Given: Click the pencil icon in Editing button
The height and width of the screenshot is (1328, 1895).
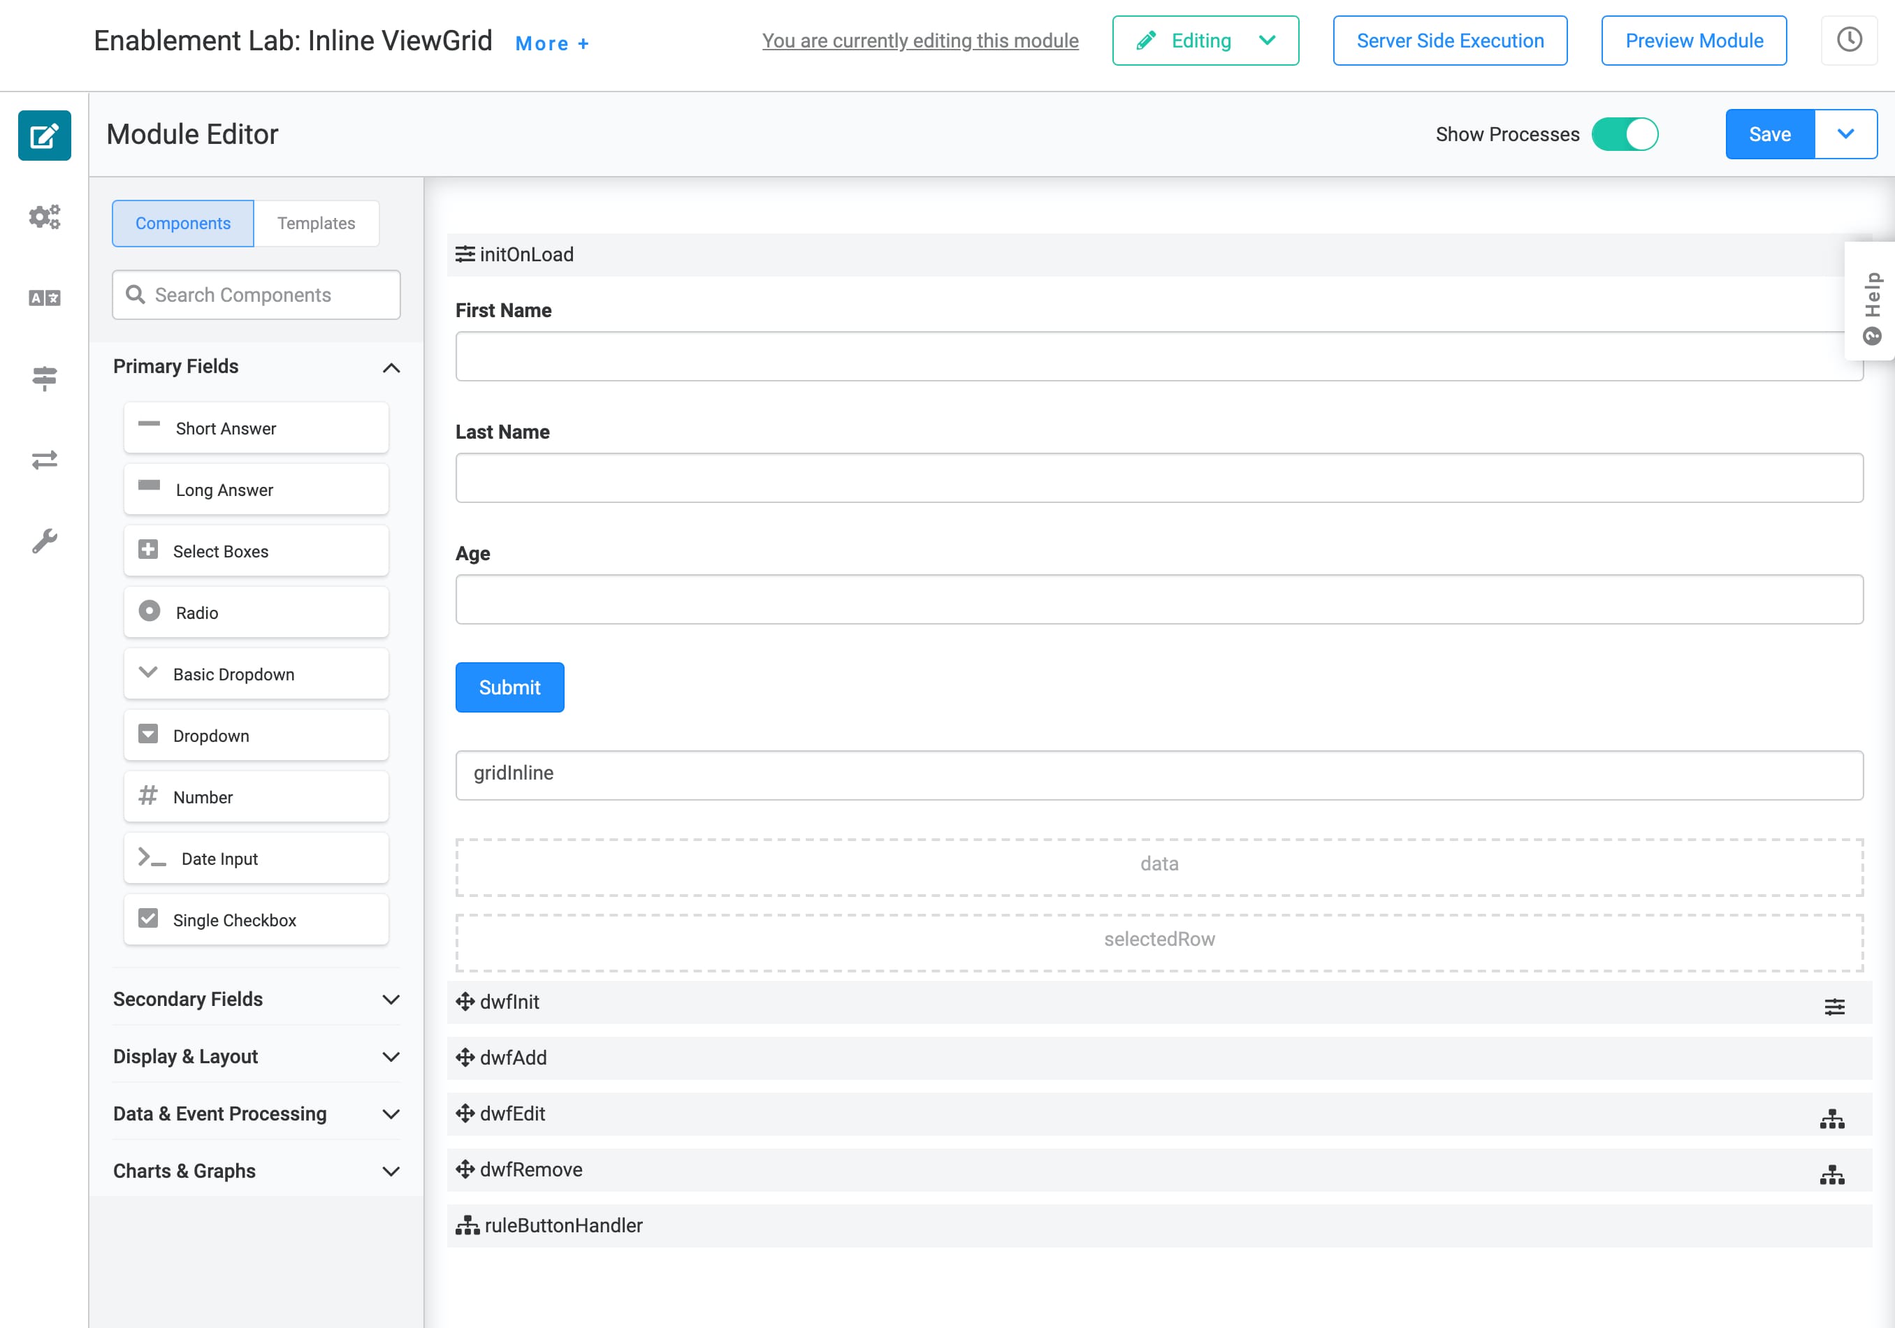Looking at the screenshot, I should tap(1145, 41).
